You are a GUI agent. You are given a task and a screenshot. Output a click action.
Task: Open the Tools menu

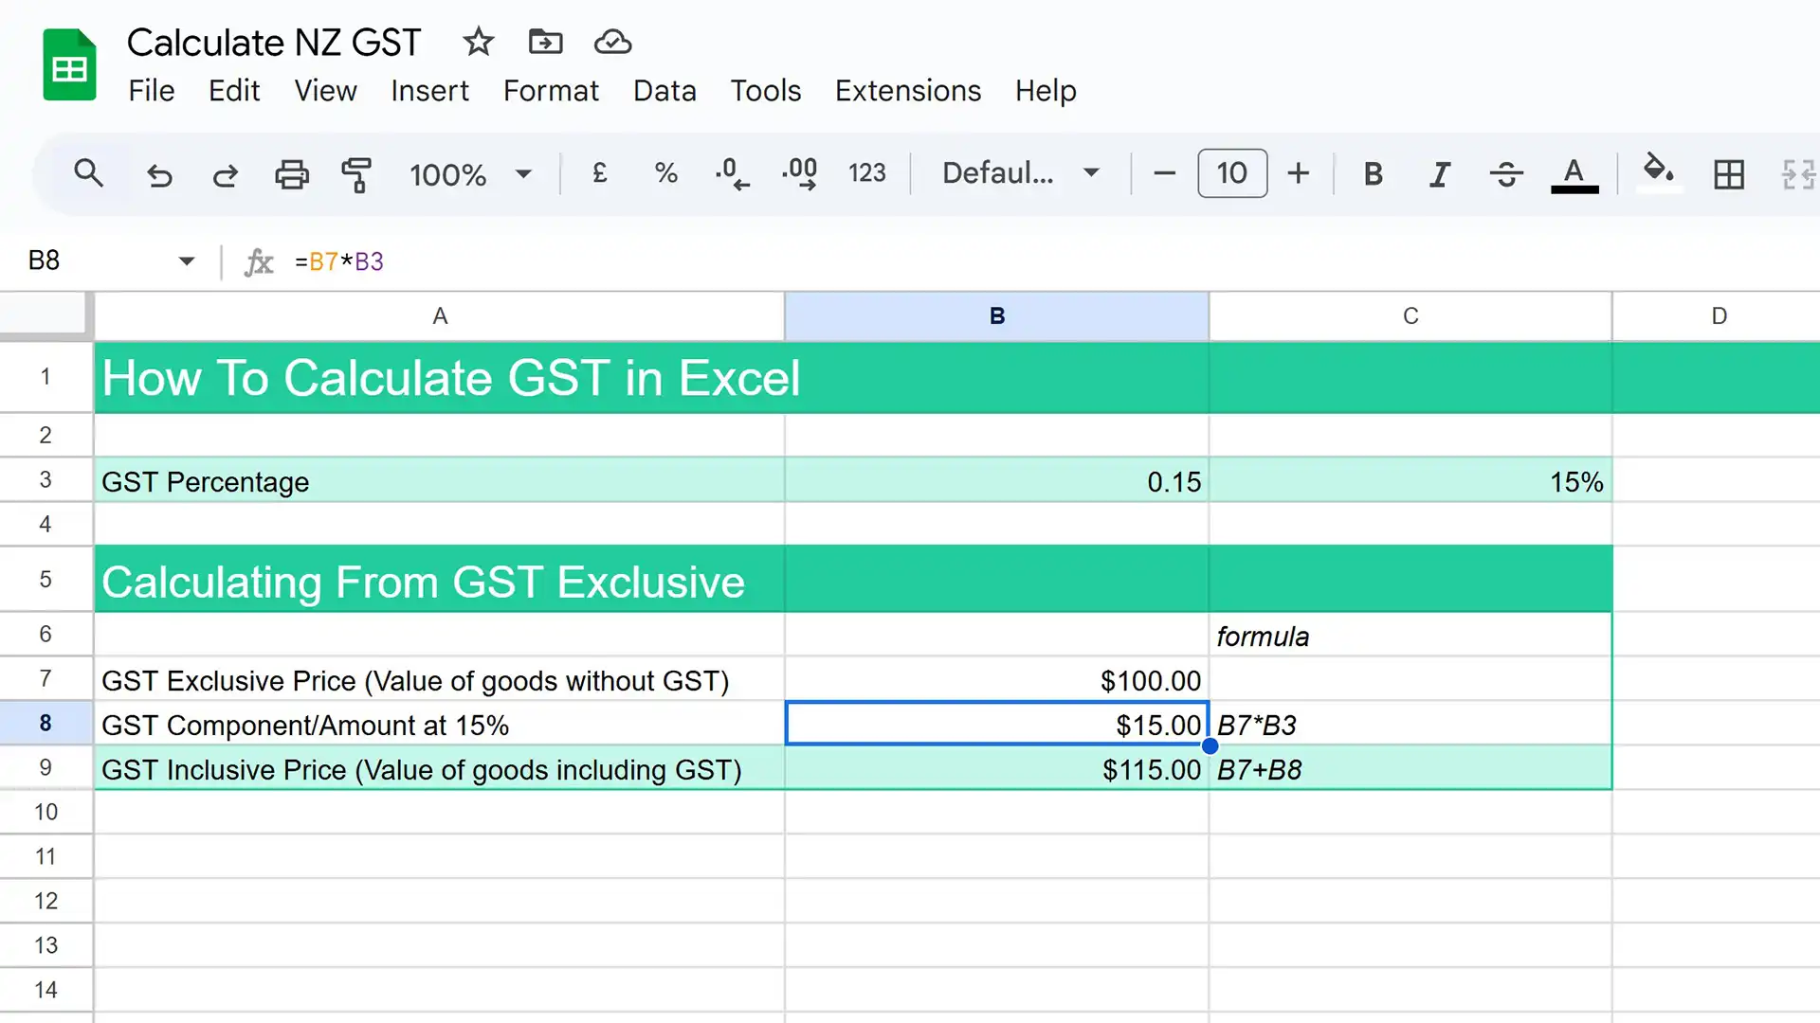[766, 91]
